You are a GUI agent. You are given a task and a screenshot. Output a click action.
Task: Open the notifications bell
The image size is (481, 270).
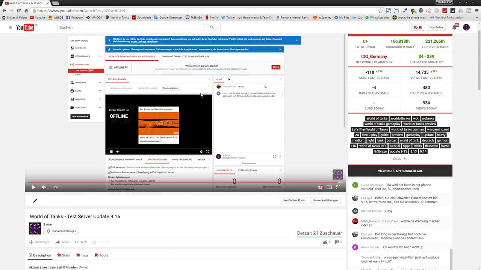pyautogui.click(x=454, y=27)
